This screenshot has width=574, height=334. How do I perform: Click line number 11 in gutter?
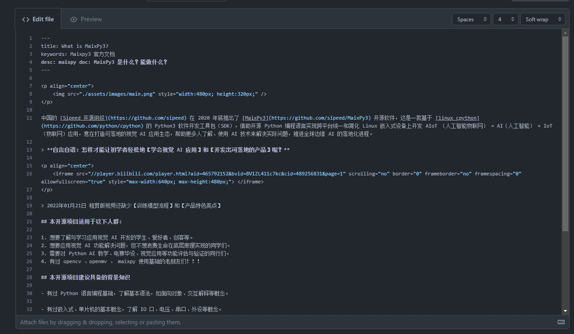point(29,118)
